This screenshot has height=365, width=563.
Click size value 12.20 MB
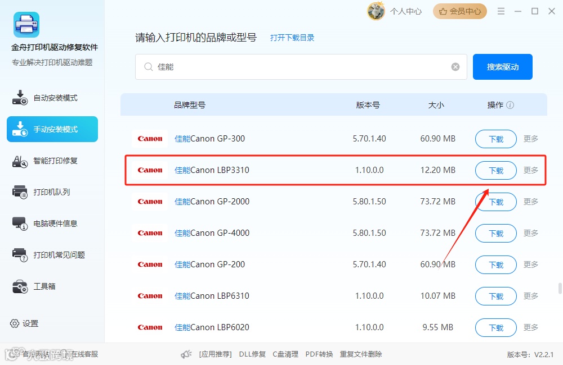[437, 170]
